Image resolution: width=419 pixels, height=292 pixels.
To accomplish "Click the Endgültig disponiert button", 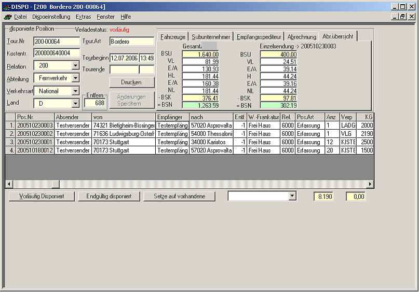I will 109,196.
